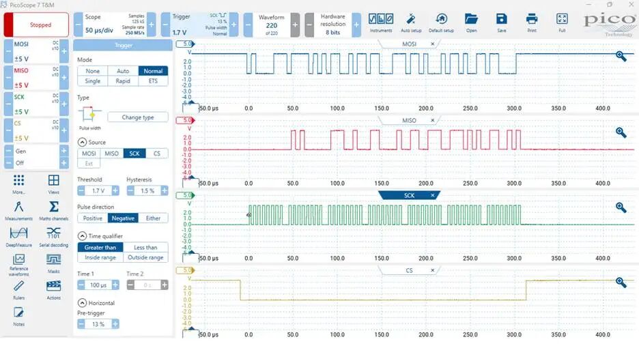Select CS as trigger source
Screen dimensions: 639x346
(157, 154)
